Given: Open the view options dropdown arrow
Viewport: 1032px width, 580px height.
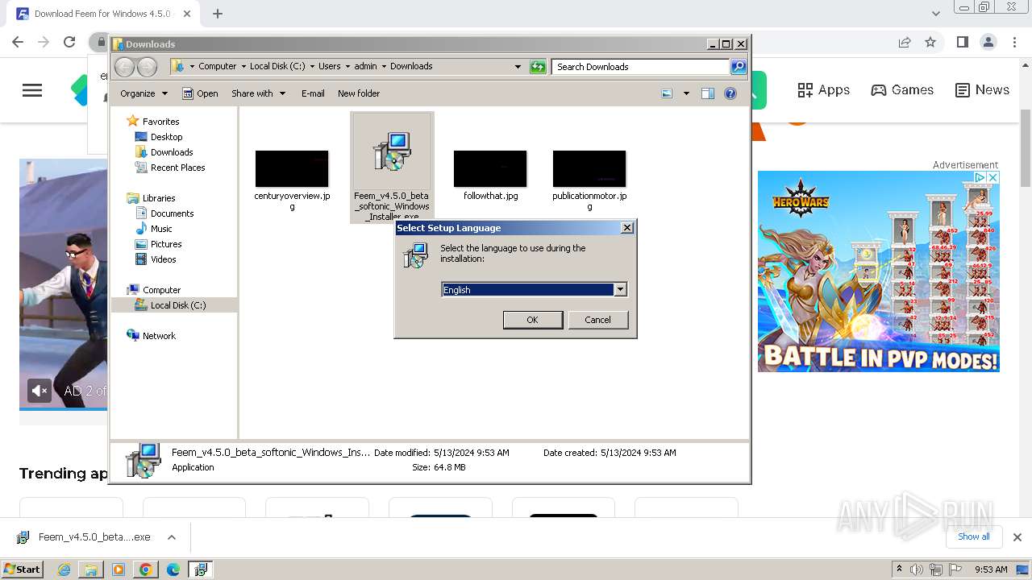Looking at the screenshot, I should (x=686, y=93).
